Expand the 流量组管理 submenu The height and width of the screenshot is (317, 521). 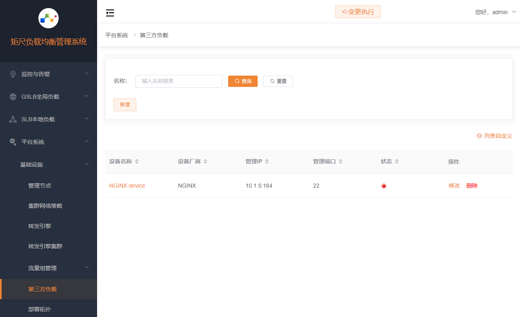pos(42,268)
